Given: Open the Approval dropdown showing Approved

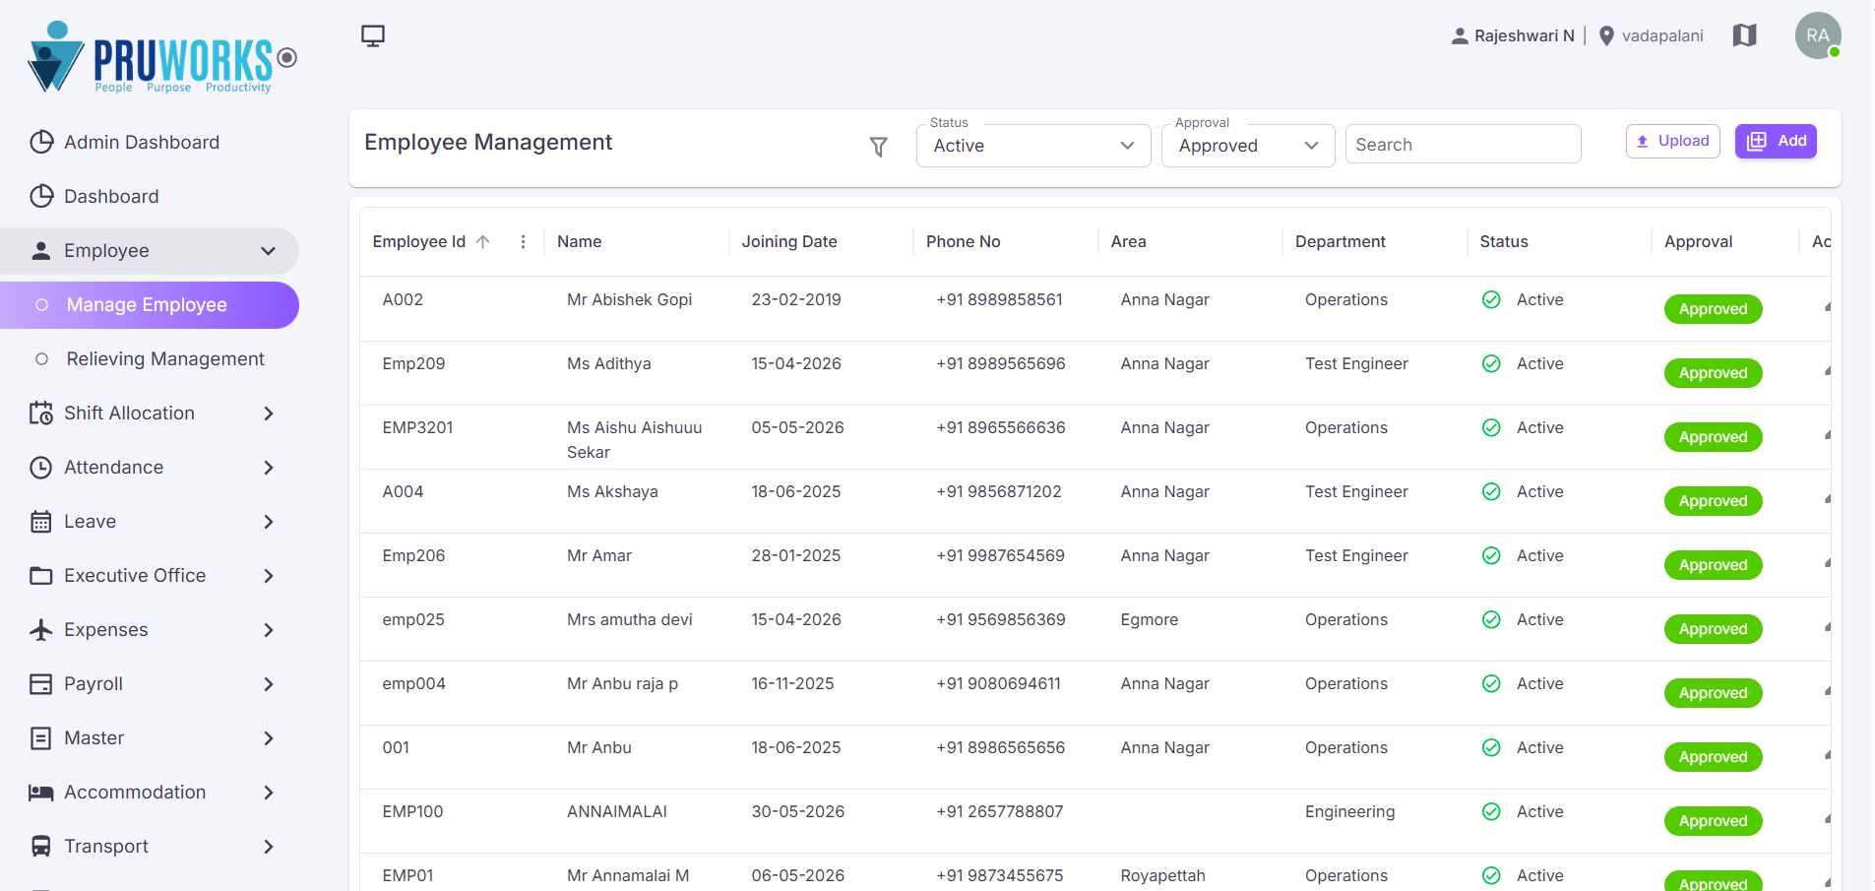Looking at the screenshot, I should pos(1248,146).
